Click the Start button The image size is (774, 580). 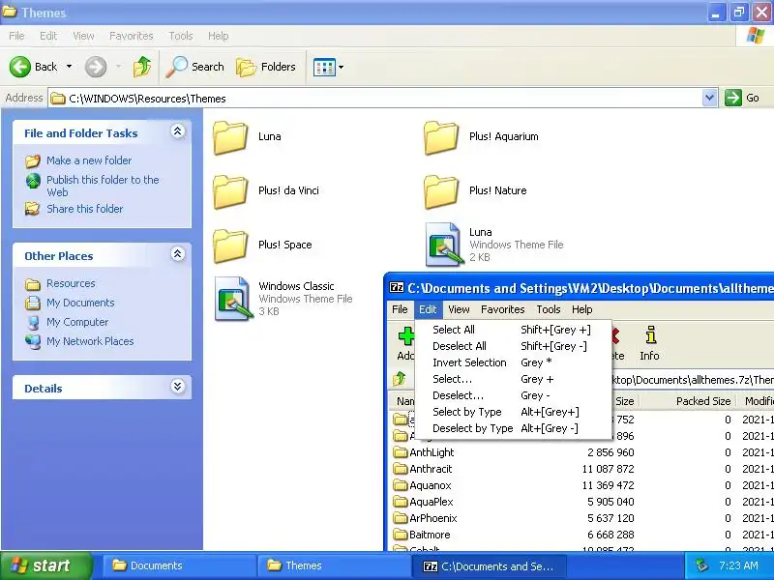46,565
